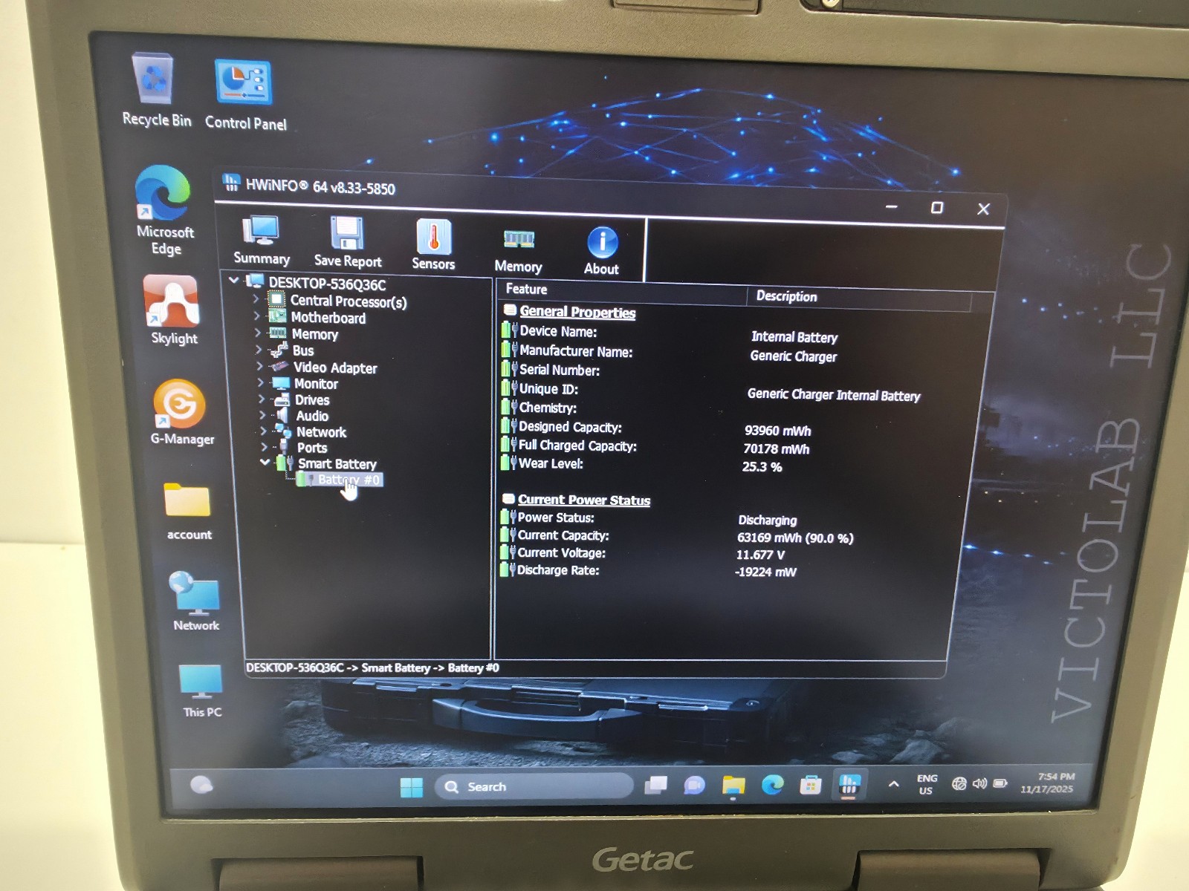Click the 93960 mWh value
Screen dimensions: 1189x891
(x=777, y=431)
